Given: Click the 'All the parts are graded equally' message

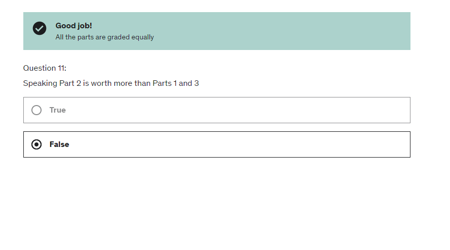Looking at the screenshot, I should pyautogui.click(x=104, y=37).
